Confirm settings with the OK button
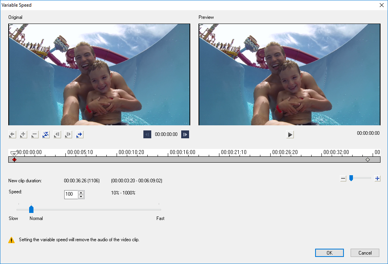The image size is (388, 264). click(x=329, y=253)
